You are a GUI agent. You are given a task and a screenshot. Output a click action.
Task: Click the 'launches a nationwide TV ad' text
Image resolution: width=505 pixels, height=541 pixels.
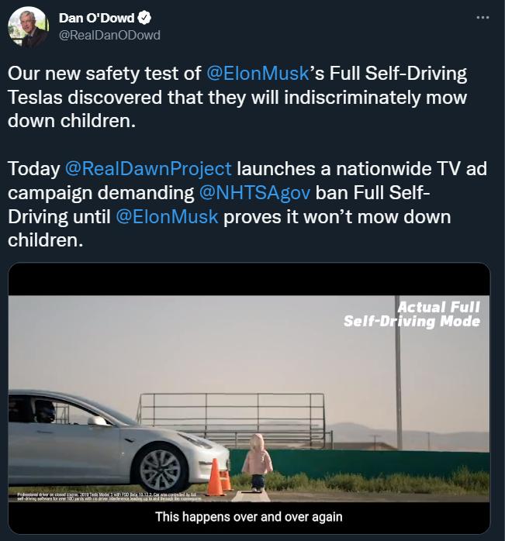(x=361, y=169)
